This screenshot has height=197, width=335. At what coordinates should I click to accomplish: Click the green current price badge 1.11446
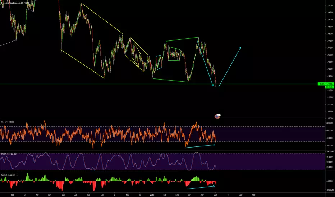coord(330,84)
